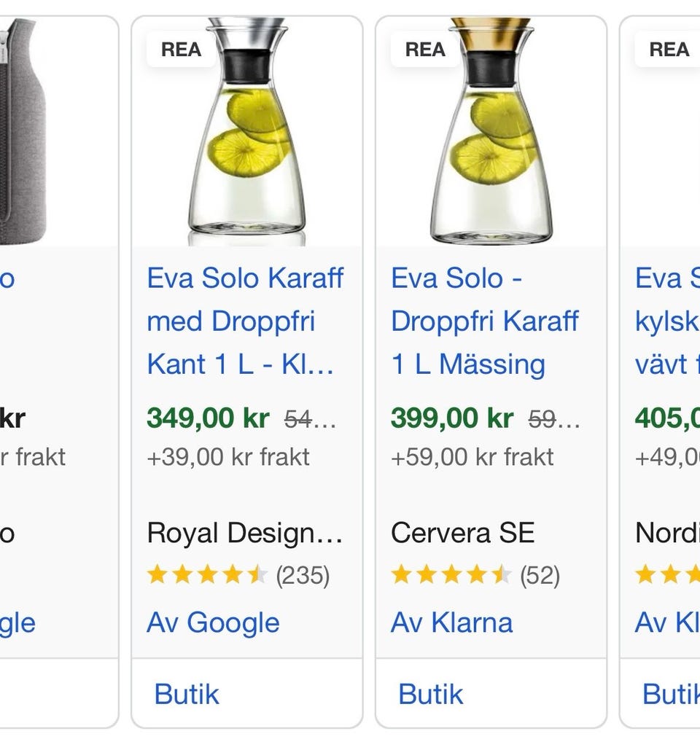Click the REA badge on the brass-lid carafe
Screen dimensions: 700x750
point(425,50)
